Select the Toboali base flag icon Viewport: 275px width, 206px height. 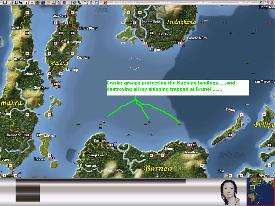[x=50, y=155]
